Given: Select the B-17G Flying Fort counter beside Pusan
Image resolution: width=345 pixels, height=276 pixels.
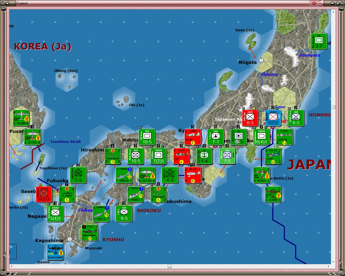Looking at the screenshot, I should tap(32, 137).
